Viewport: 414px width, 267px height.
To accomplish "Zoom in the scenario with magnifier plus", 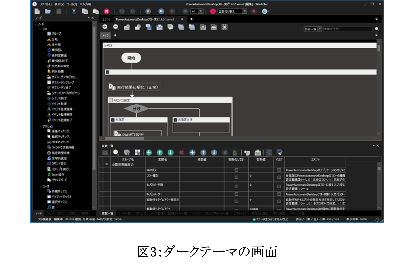I will 105,27.
